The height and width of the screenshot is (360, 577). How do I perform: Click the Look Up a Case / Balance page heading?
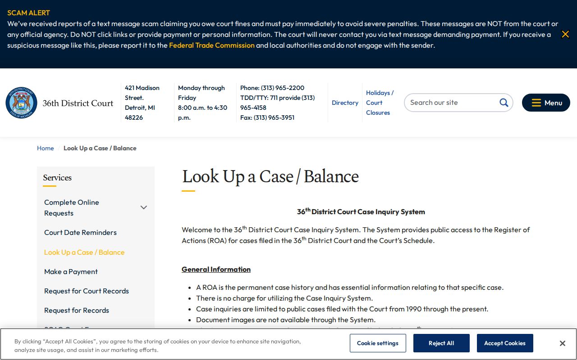point(270,176)
